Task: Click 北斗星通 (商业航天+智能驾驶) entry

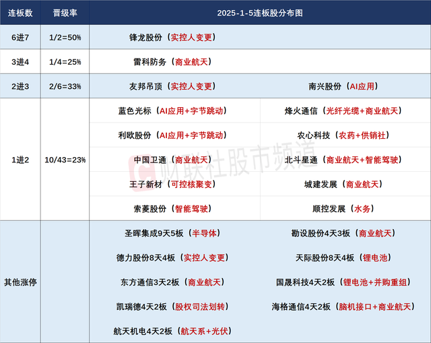Action: pos(343,160)
